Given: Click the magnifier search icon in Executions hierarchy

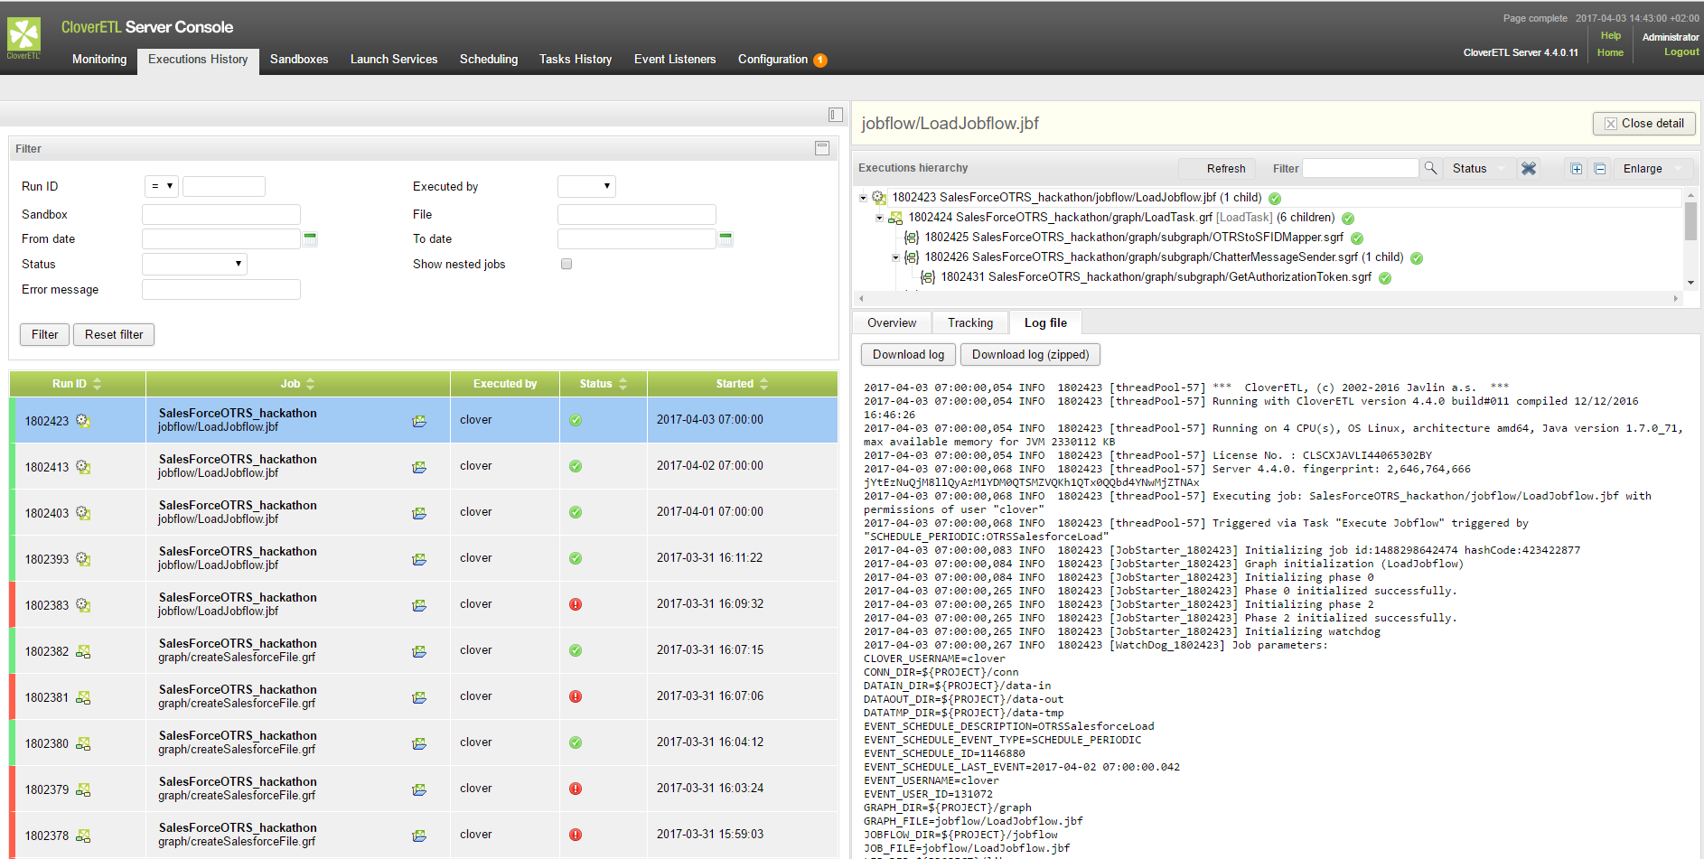Looking at the screenshot, I should pyautogui.click(x=1430, y=168).
